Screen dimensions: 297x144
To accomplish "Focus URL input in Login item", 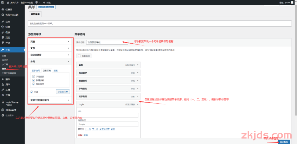I will 108,115.
